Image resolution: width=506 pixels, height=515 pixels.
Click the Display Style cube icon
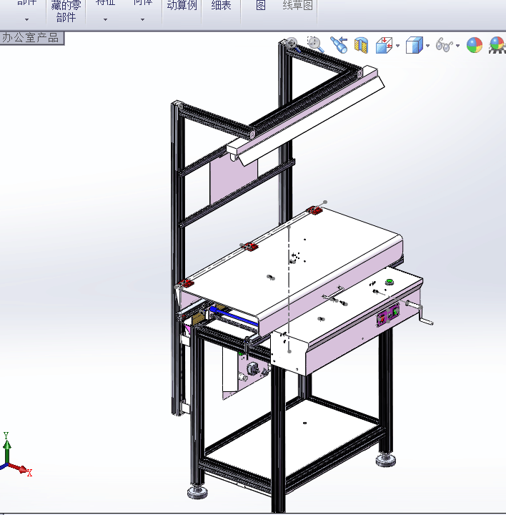[414, 45]
